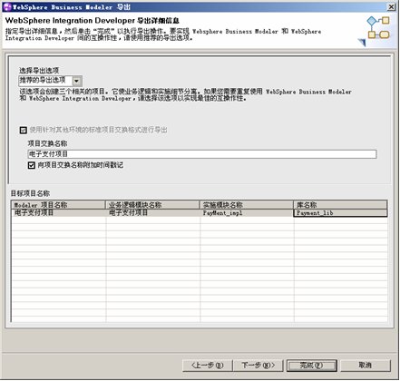Click the 选择导出选项 label

pyautogui.click(x=39, y=71)
